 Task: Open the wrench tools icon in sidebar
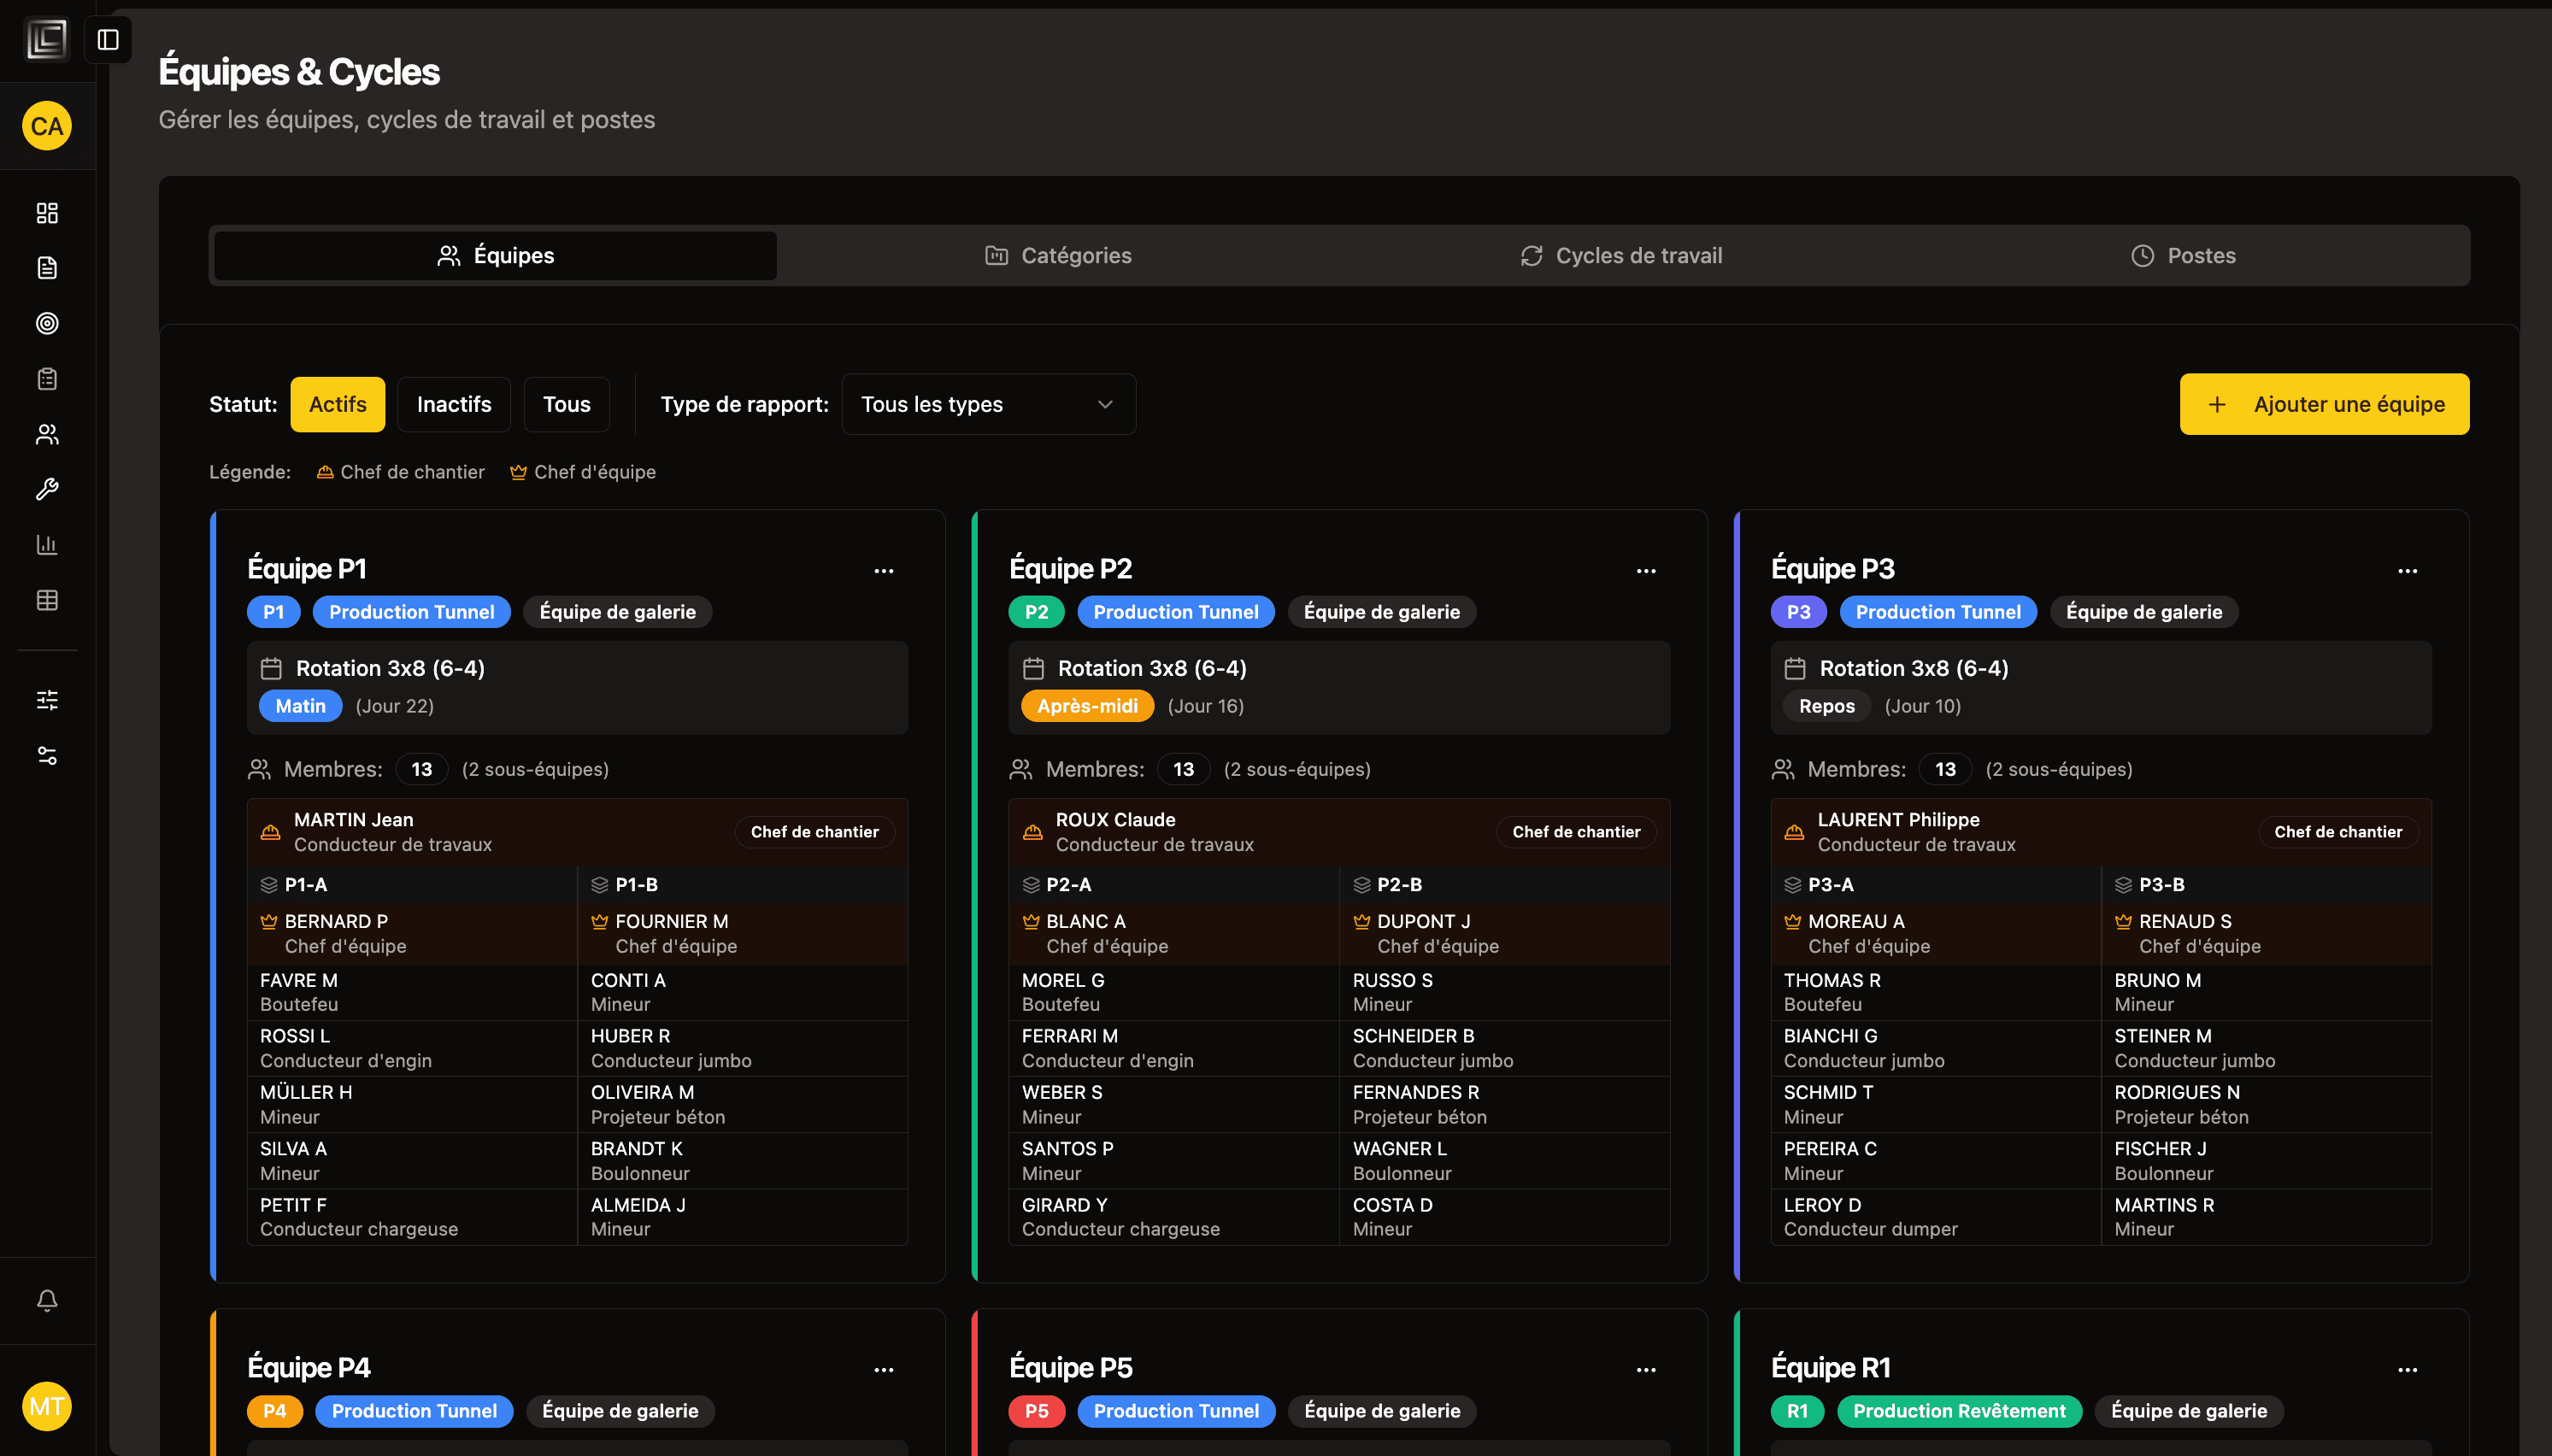(x=47, y=489)
